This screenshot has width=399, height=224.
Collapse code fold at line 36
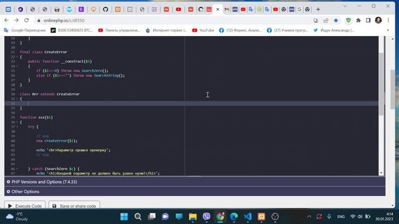(17, 122)
